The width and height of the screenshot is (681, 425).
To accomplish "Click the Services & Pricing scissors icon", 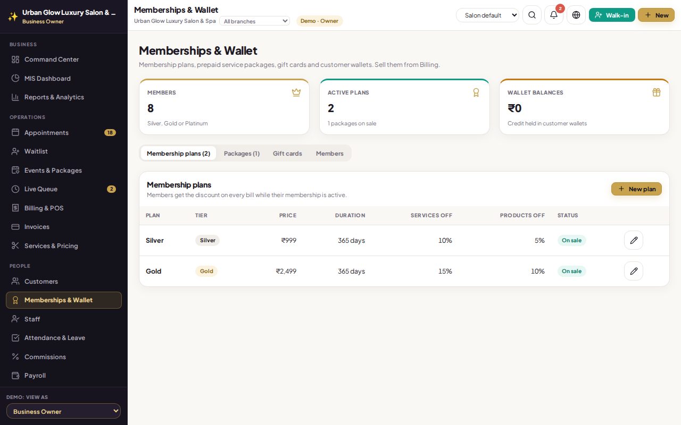I will tap(15, 245).
